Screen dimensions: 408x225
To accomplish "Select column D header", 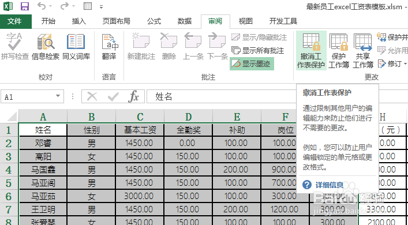I will [188, 117].
